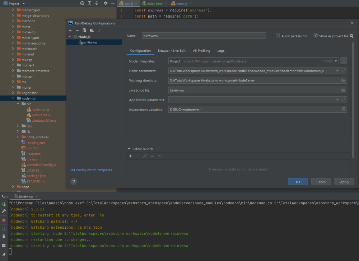Locate opened file in Project panel
Image resolution: width=359 pixels, height=261 pixels.
[x=82, y=3]
